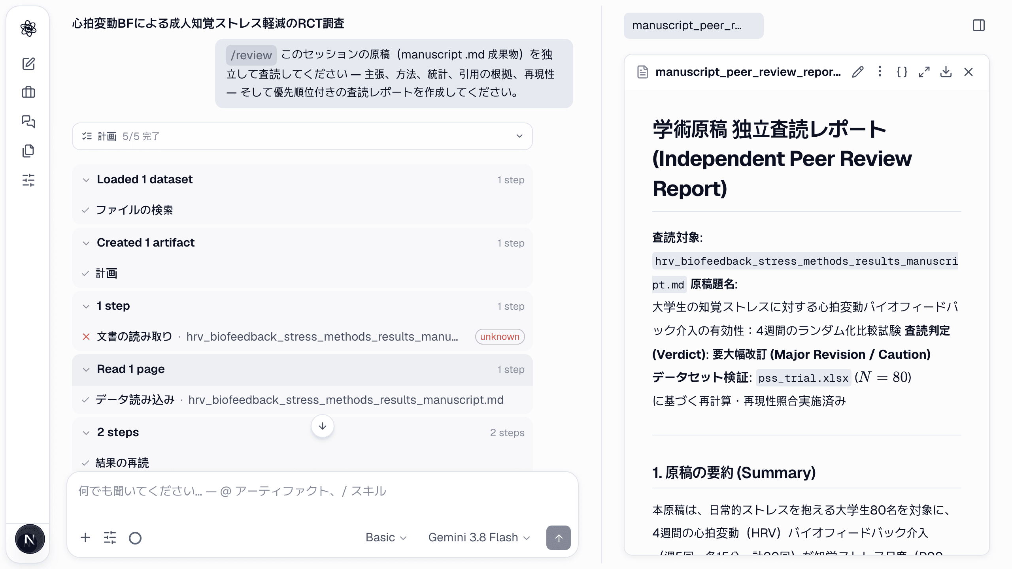Close the artifact panel
This screenshot has height=569, width=1012.
(969, 72)
